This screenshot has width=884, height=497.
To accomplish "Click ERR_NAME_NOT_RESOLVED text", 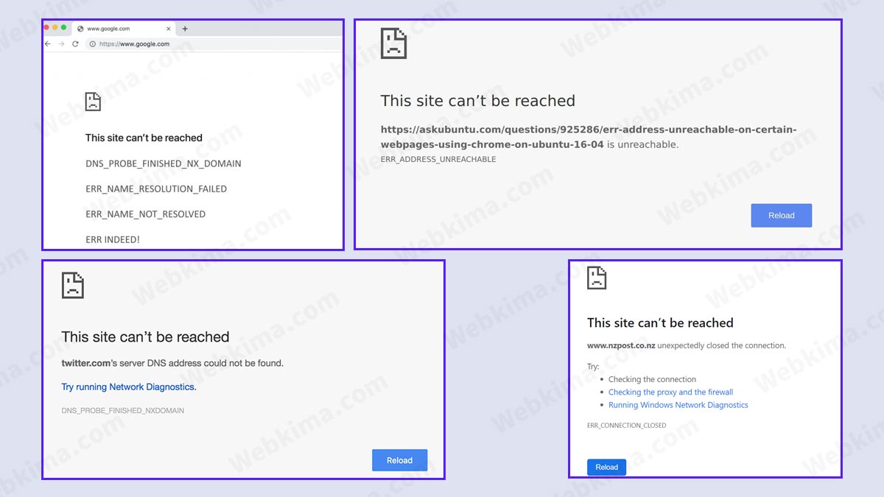I will click(x=146, y=214).
